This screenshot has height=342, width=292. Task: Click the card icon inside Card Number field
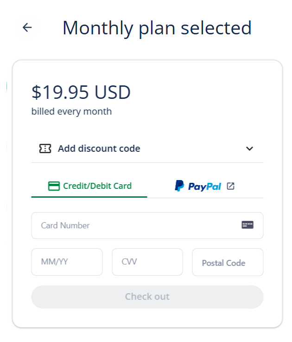[x=248, y=225]
